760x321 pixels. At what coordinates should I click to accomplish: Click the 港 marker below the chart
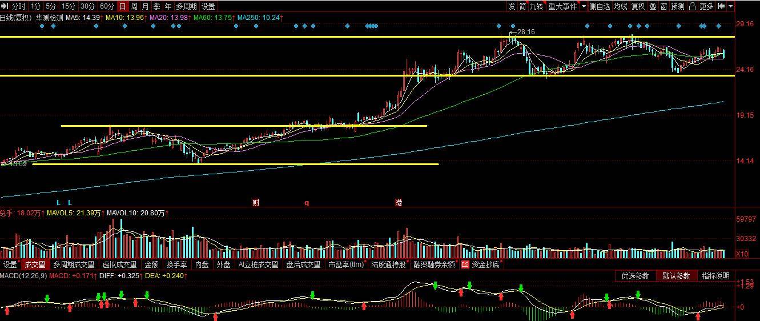coord(398,203)
